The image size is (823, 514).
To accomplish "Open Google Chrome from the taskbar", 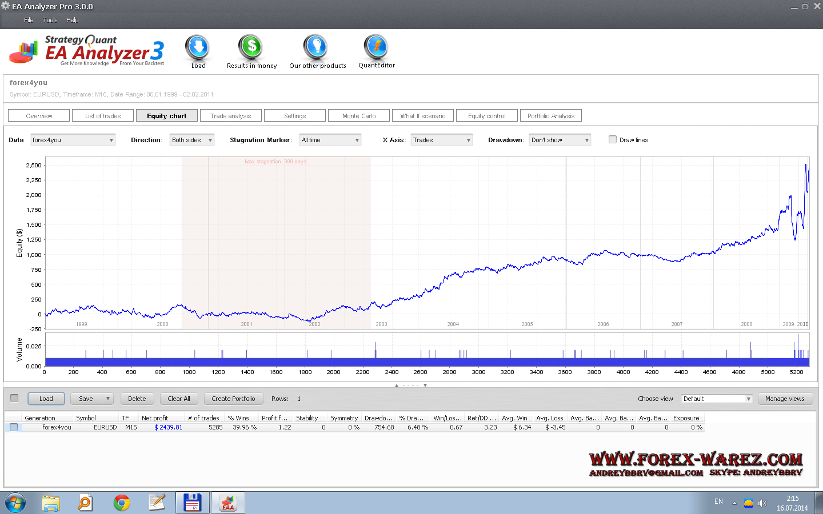I will 121,503.
